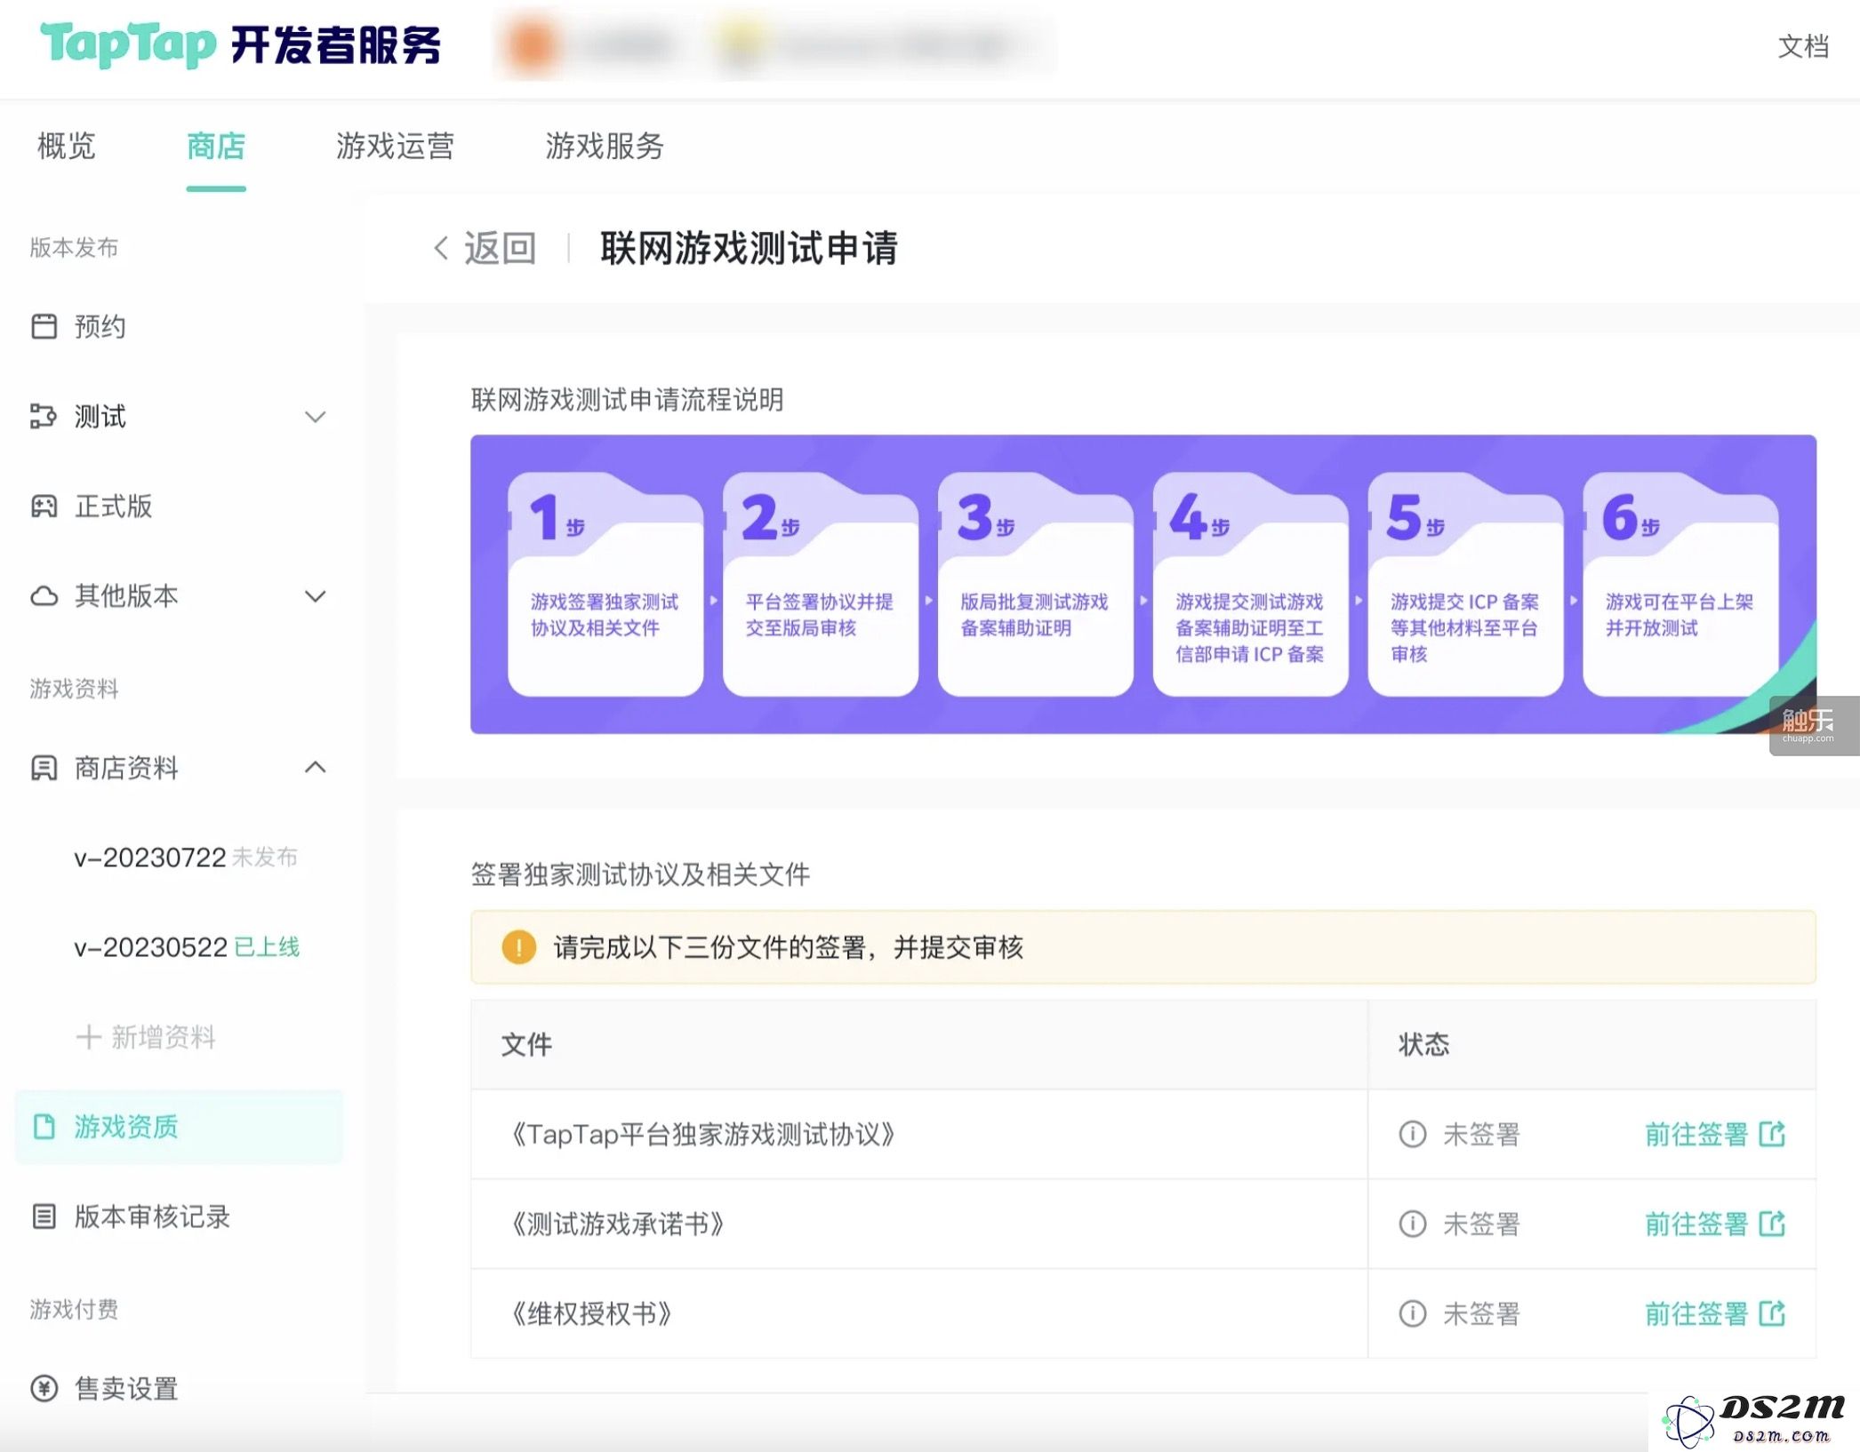
Task: Click 未签署 status in TapTap平台独家游戏测试协议 row
Action: coord(1481,1134)
